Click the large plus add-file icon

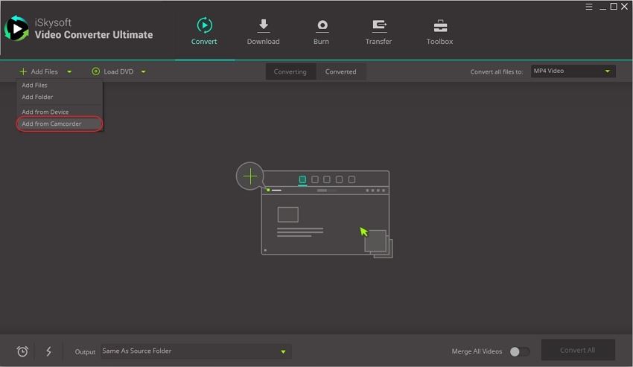250,176
